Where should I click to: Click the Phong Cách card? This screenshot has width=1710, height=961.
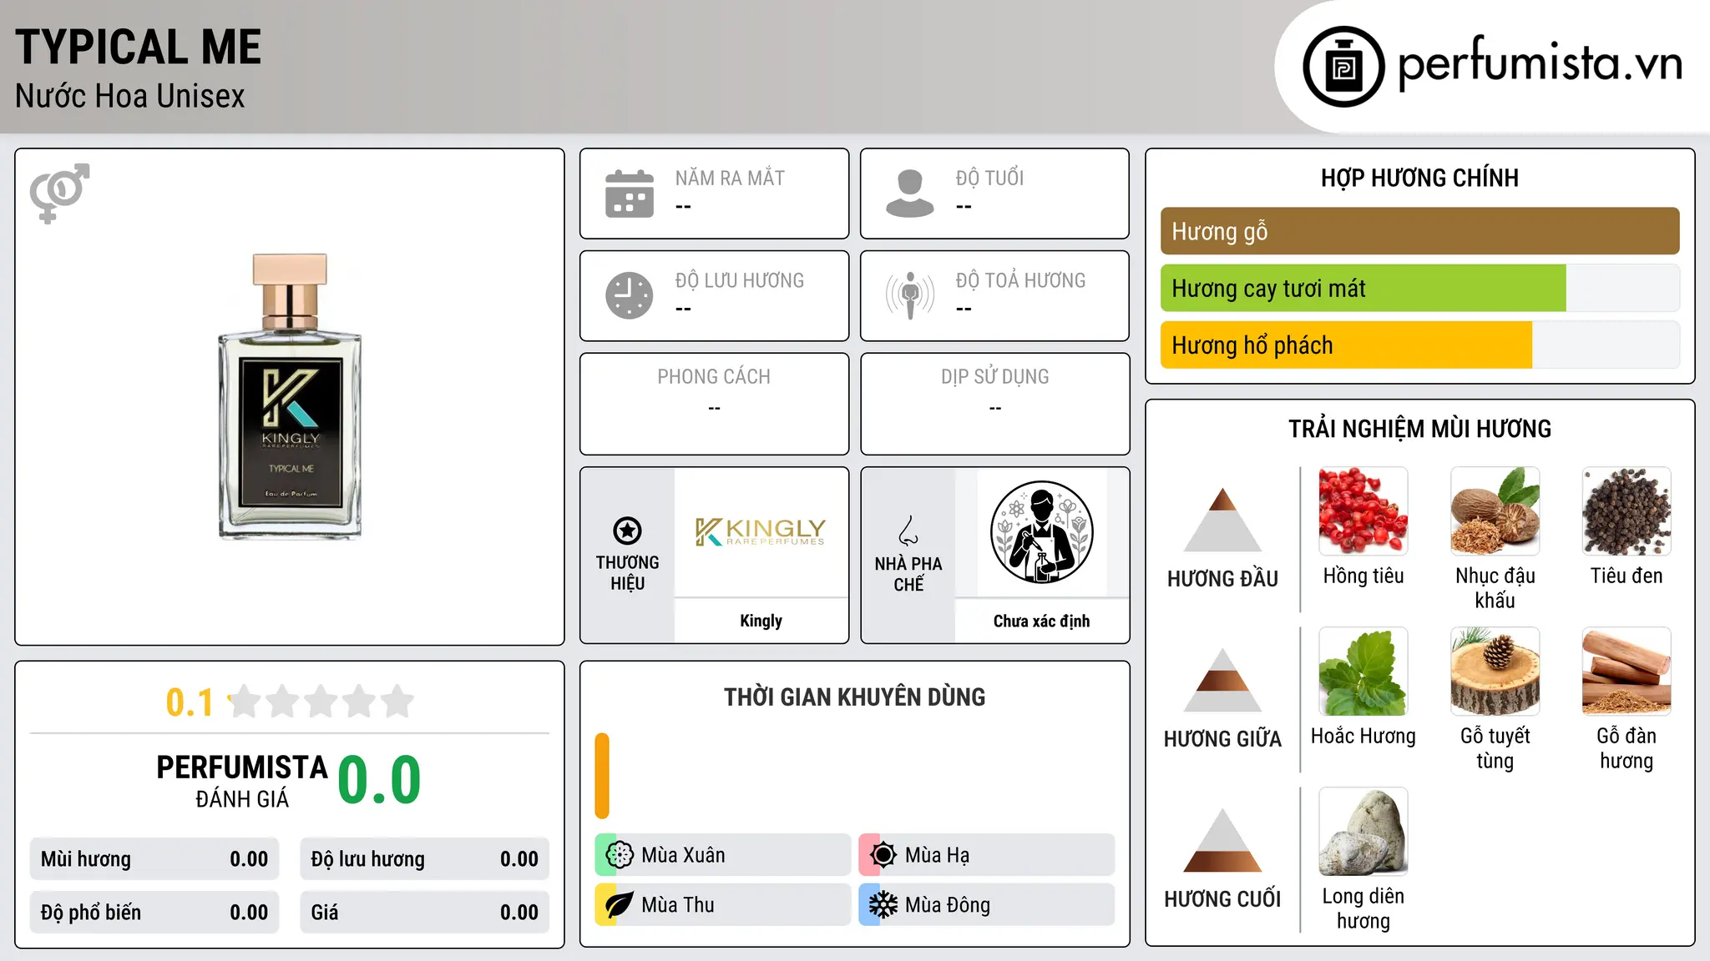[x=714, y=404]
